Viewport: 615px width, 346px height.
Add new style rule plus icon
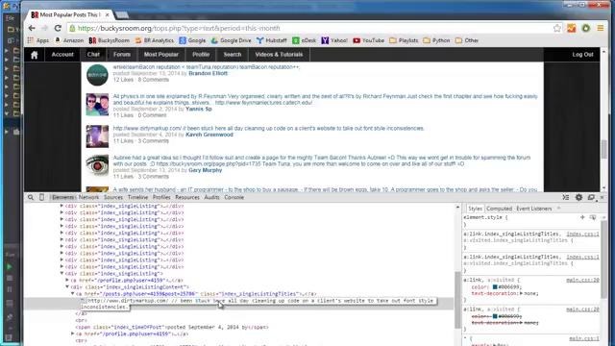582,217
